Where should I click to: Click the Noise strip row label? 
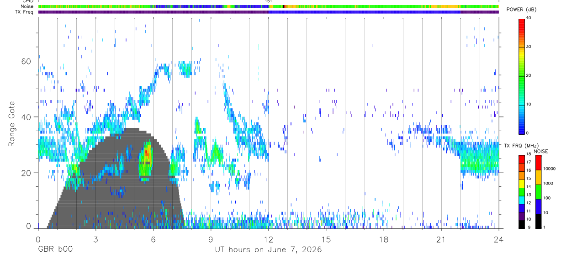point(28,6)
